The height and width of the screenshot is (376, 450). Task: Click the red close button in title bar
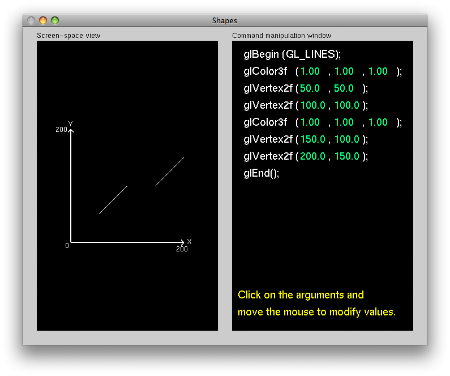point(31,20)
